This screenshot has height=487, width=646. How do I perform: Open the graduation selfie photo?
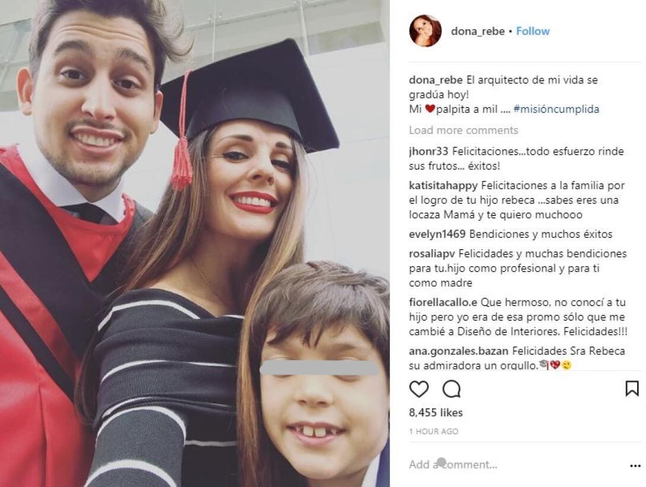(195, 243)
